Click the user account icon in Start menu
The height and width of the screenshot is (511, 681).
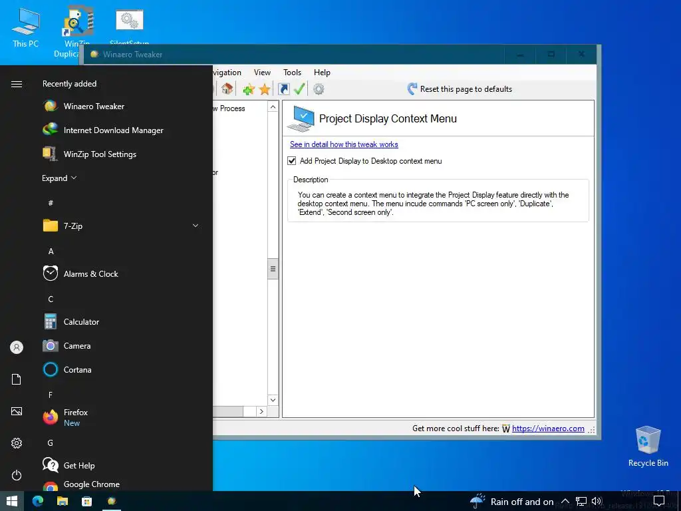click(x=17, y=347)
